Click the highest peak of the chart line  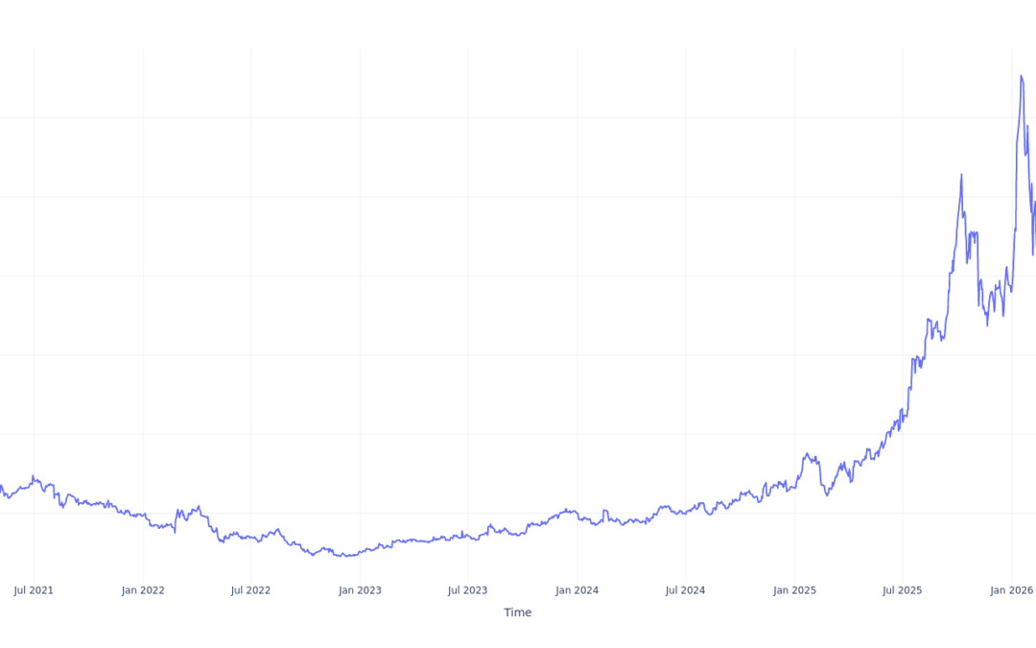pyautogui.click(x=1022, y=75)
